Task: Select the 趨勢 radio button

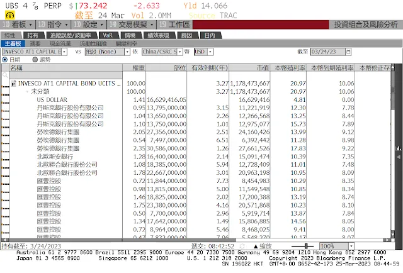Action: pos(35,60)
